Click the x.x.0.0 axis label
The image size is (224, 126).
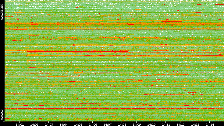click(x=2, y=115)
